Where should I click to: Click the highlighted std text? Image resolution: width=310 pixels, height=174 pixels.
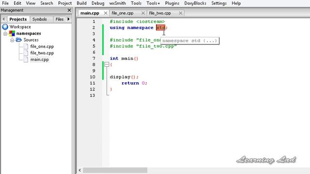[160, 28]
